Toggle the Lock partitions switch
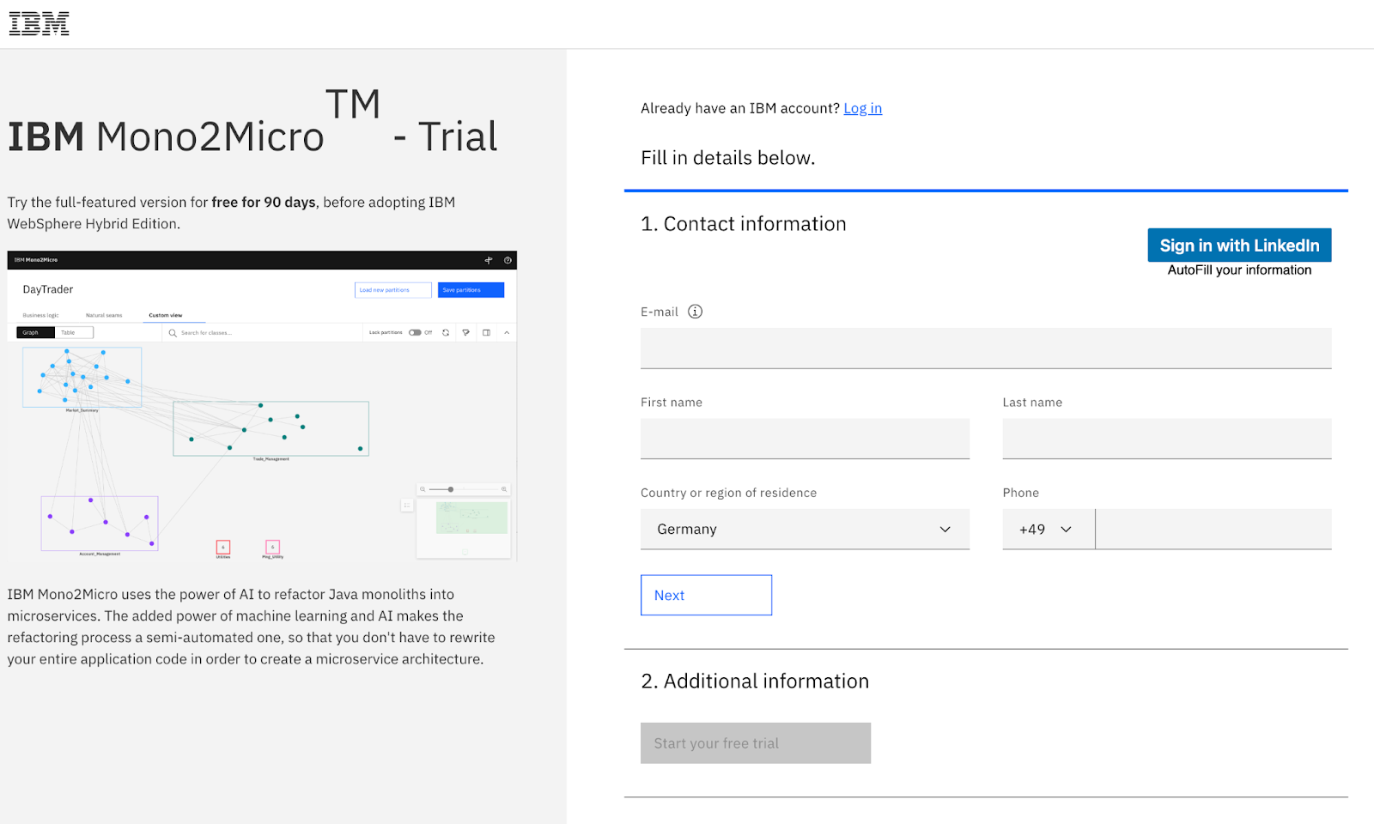1374x824 pixels. pos(415,333)
